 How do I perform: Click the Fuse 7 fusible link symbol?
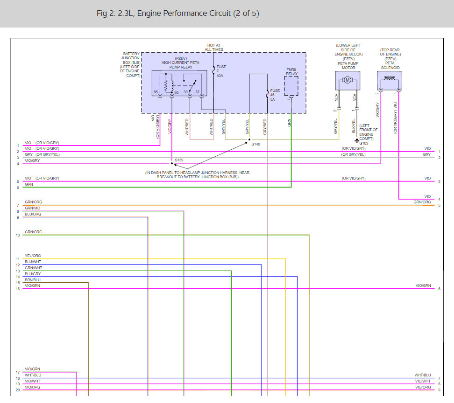click(x=213, y=70)
